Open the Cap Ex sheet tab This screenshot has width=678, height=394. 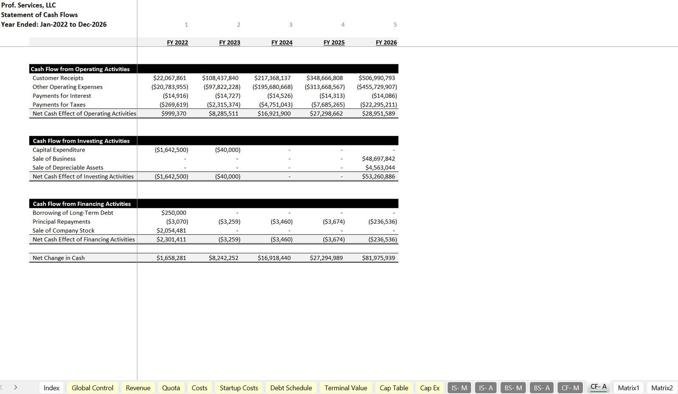(430, 388)
